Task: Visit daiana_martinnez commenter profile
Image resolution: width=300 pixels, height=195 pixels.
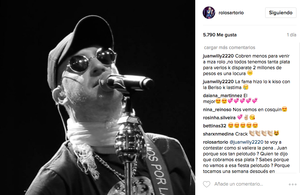Action: [x=223, y=96]
